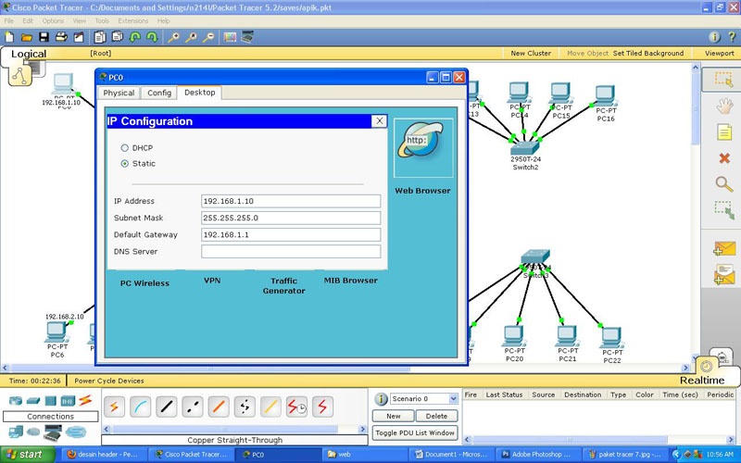Select the Static radio option
741x463 pixels.
tap(125, 164)
